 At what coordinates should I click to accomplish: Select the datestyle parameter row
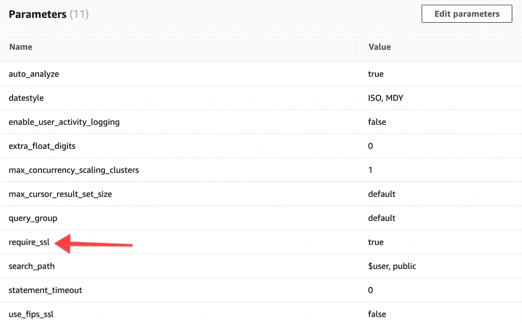pos(26,98)
